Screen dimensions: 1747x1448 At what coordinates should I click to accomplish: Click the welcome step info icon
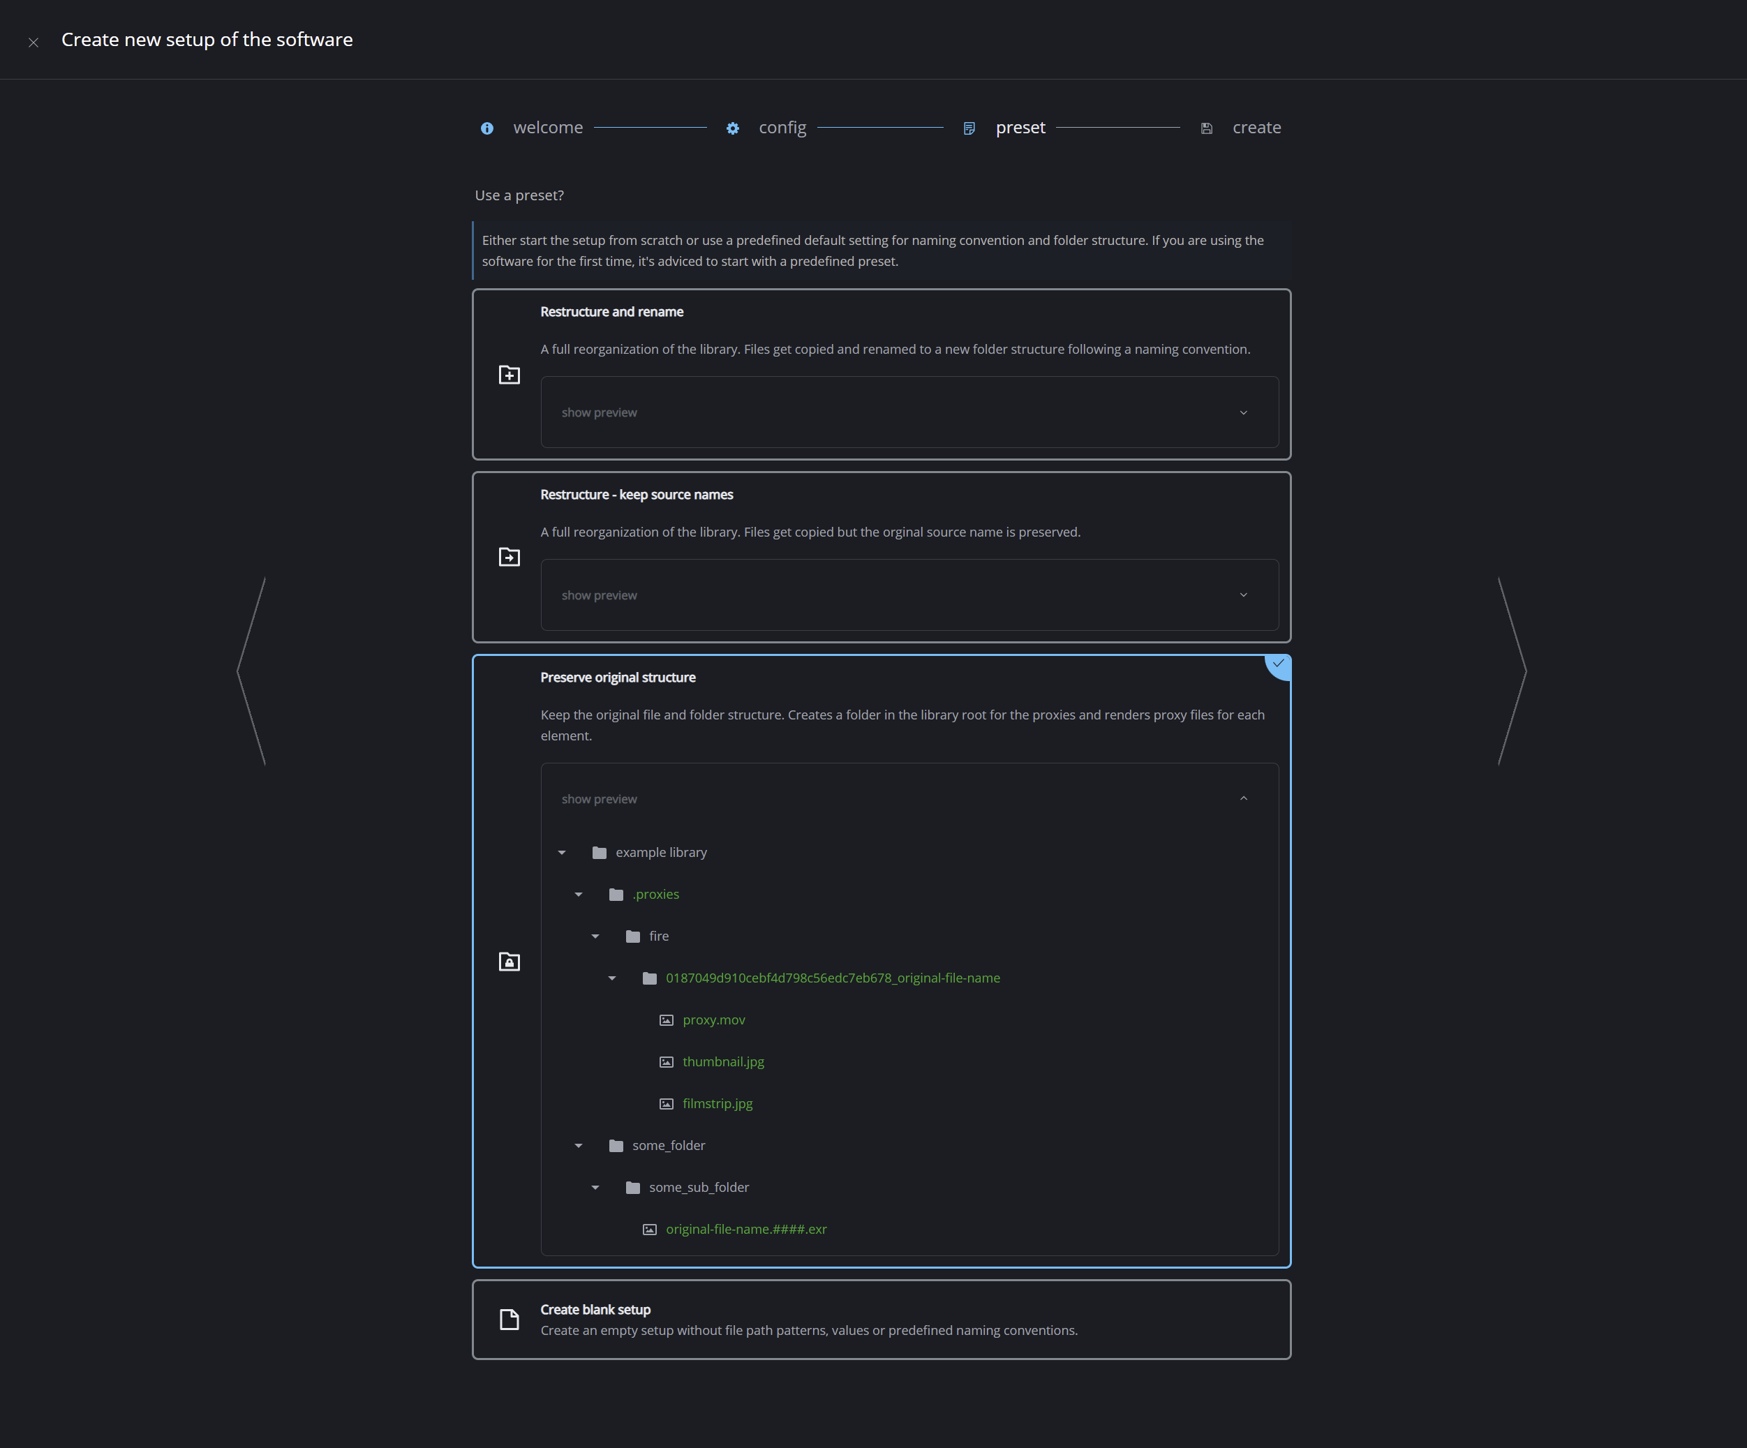[486, 128]
